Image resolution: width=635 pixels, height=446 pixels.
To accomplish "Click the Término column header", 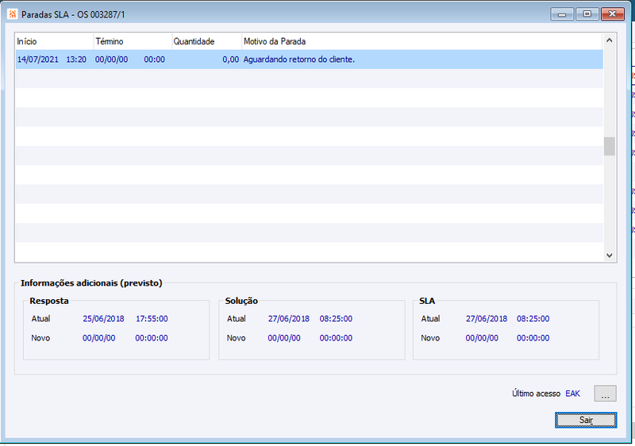I will pos(133,41).
